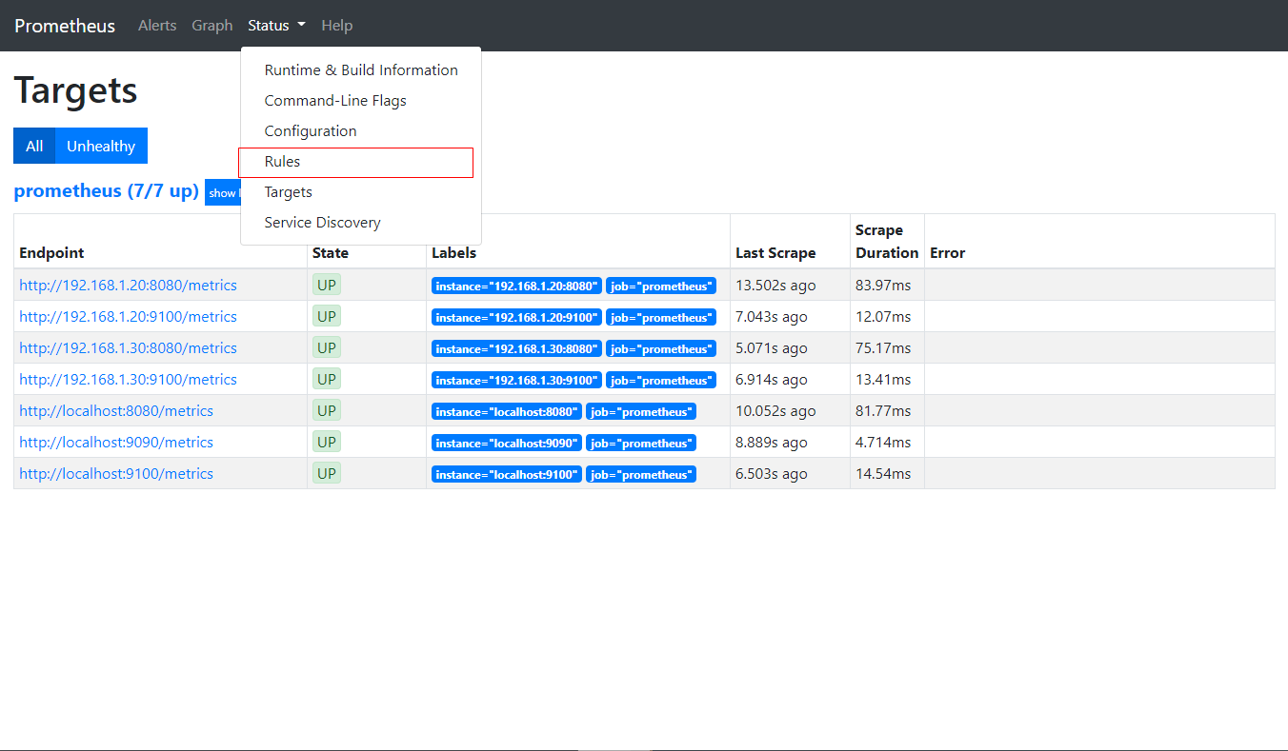Click the Targets page heading
The image size is (1288, 751).
click(x=75, y=91)
